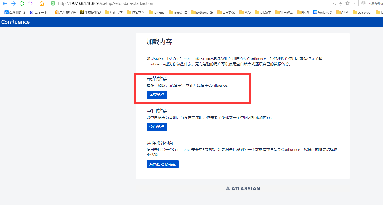Open the 百度翻译-2 bookmark
This screenshot has width=383, height=205.
click(15, 12)
